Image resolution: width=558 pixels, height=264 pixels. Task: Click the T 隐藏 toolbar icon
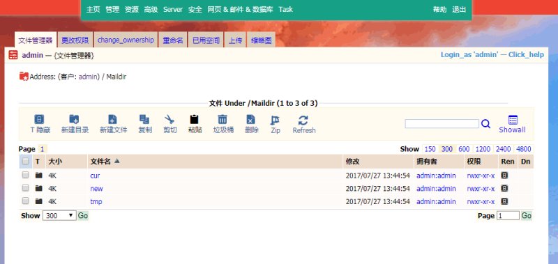pyautogui.click(x=39, y=119)
